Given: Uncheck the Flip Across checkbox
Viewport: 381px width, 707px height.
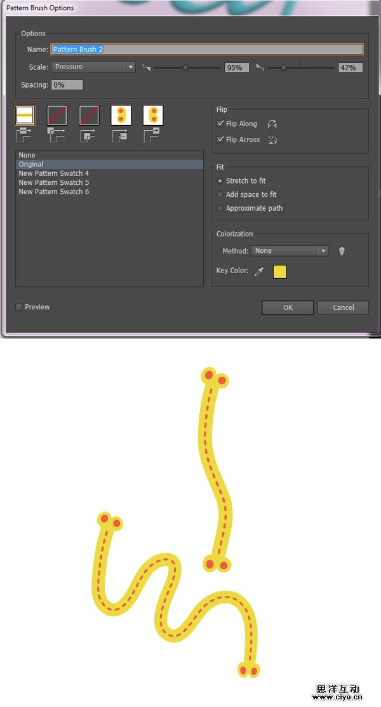Looking at the screenshot, I should 220,140.
